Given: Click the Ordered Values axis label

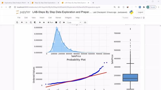Looking at the screenshot, I should [x=34, y=75].
